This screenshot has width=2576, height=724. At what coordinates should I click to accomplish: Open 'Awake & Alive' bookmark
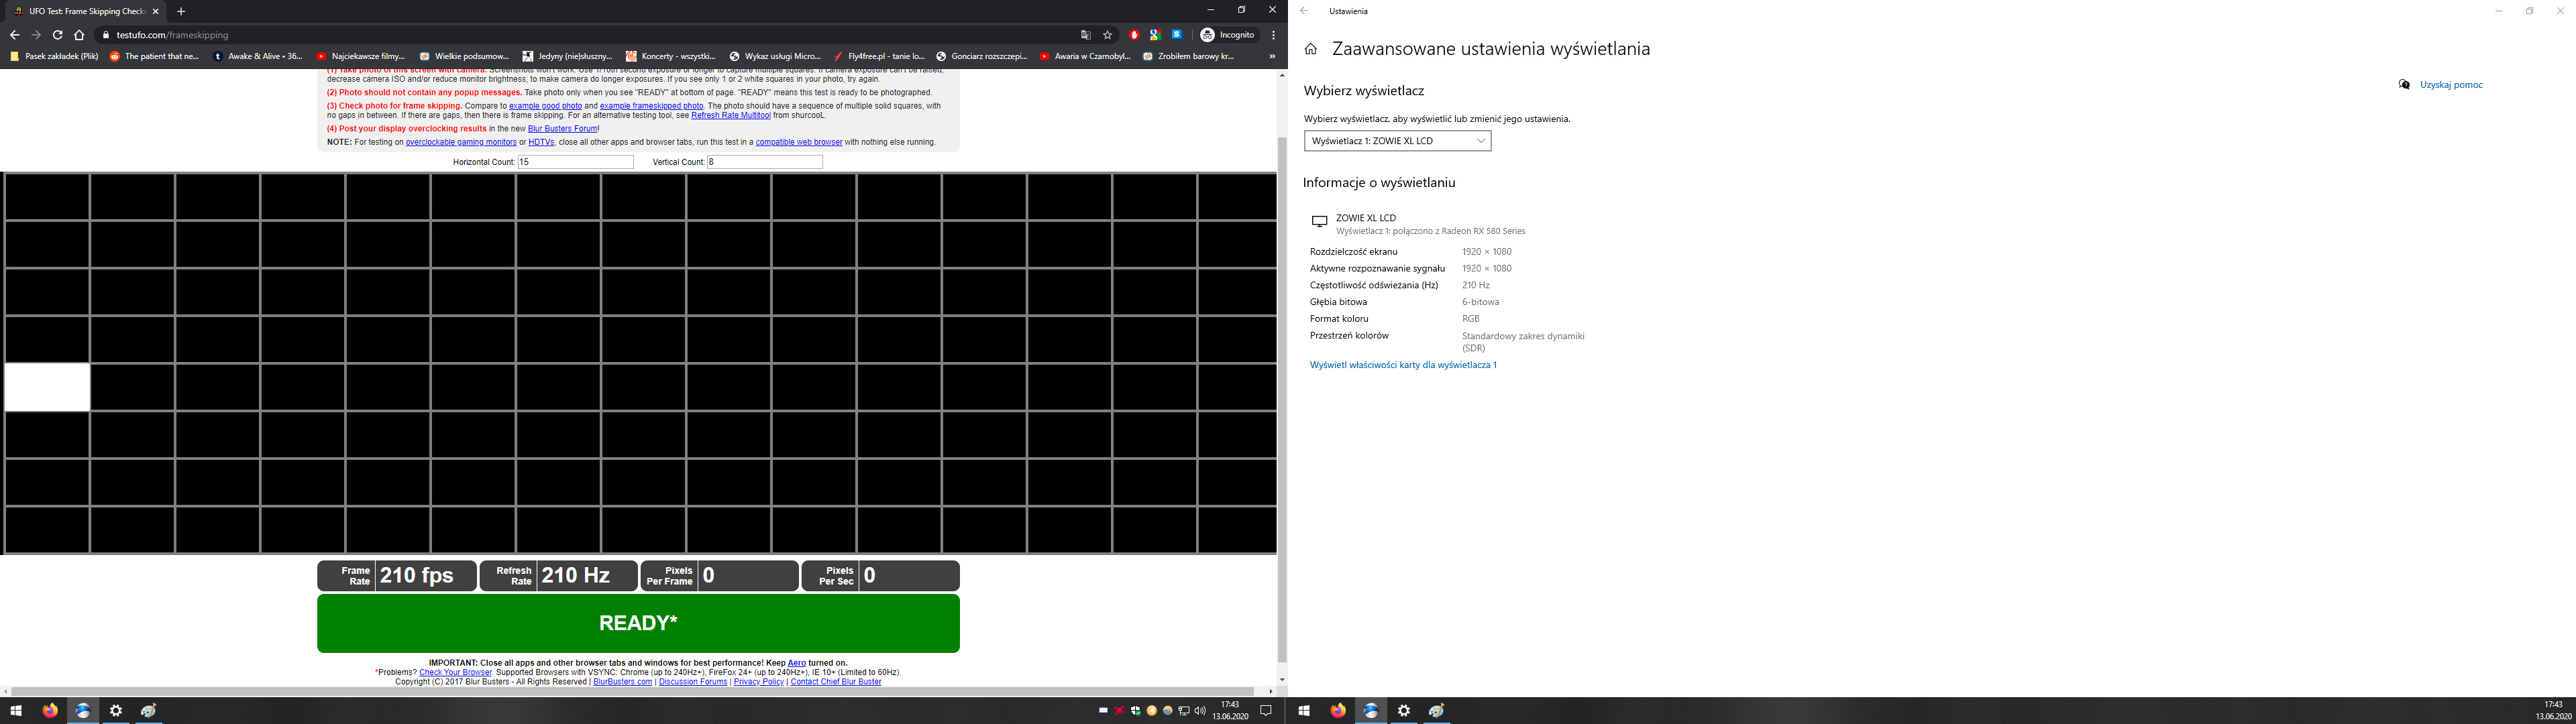(x=259, y=57)
